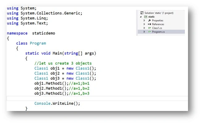The image size is (201, 124).
Task: Click the C# file icon for Class1.cs
Action: coord(149,28)
